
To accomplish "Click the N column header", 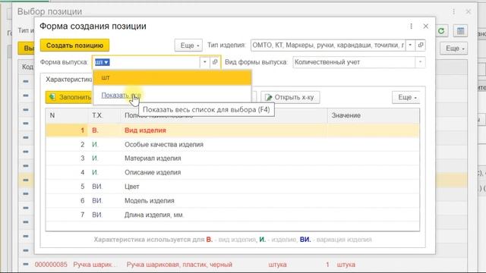I will 67,115.
